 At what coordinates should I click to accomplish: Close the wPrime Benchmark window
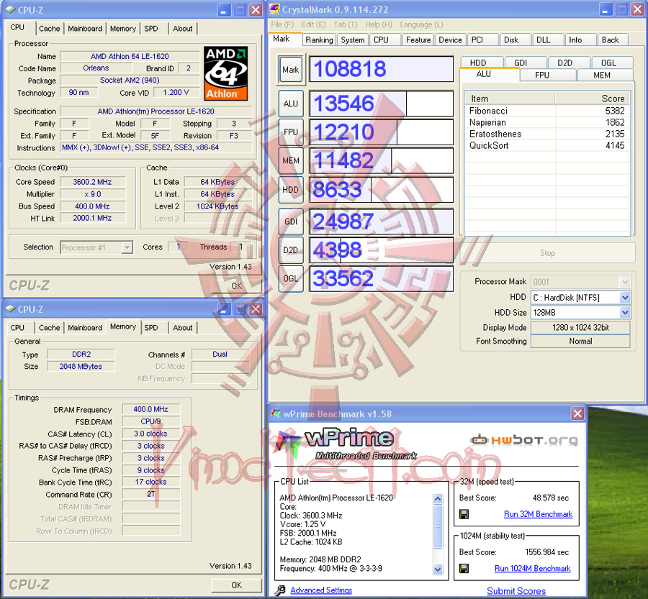(577, 413)
